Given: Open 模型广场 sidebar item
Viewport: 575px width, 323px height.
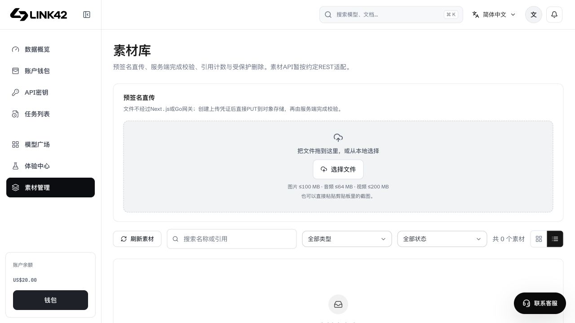Looking at the screenshot, I should coord(50,144).
